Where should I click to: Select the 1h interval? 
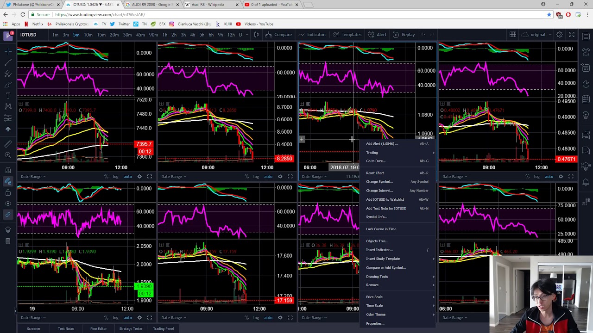164,35
